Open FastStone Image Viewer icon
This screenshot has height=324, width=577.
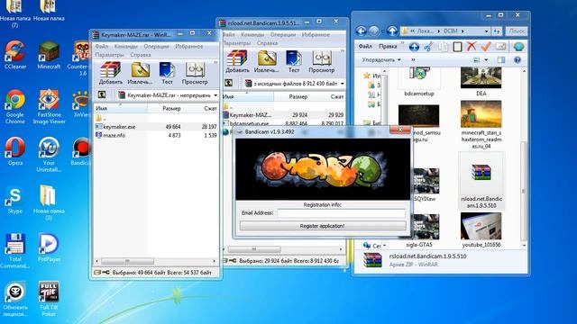[x=49, y=106]
